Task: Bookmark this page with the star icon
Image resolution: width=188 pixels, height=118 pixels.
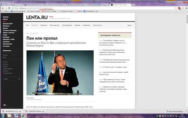Action: [x=176, y=8]
